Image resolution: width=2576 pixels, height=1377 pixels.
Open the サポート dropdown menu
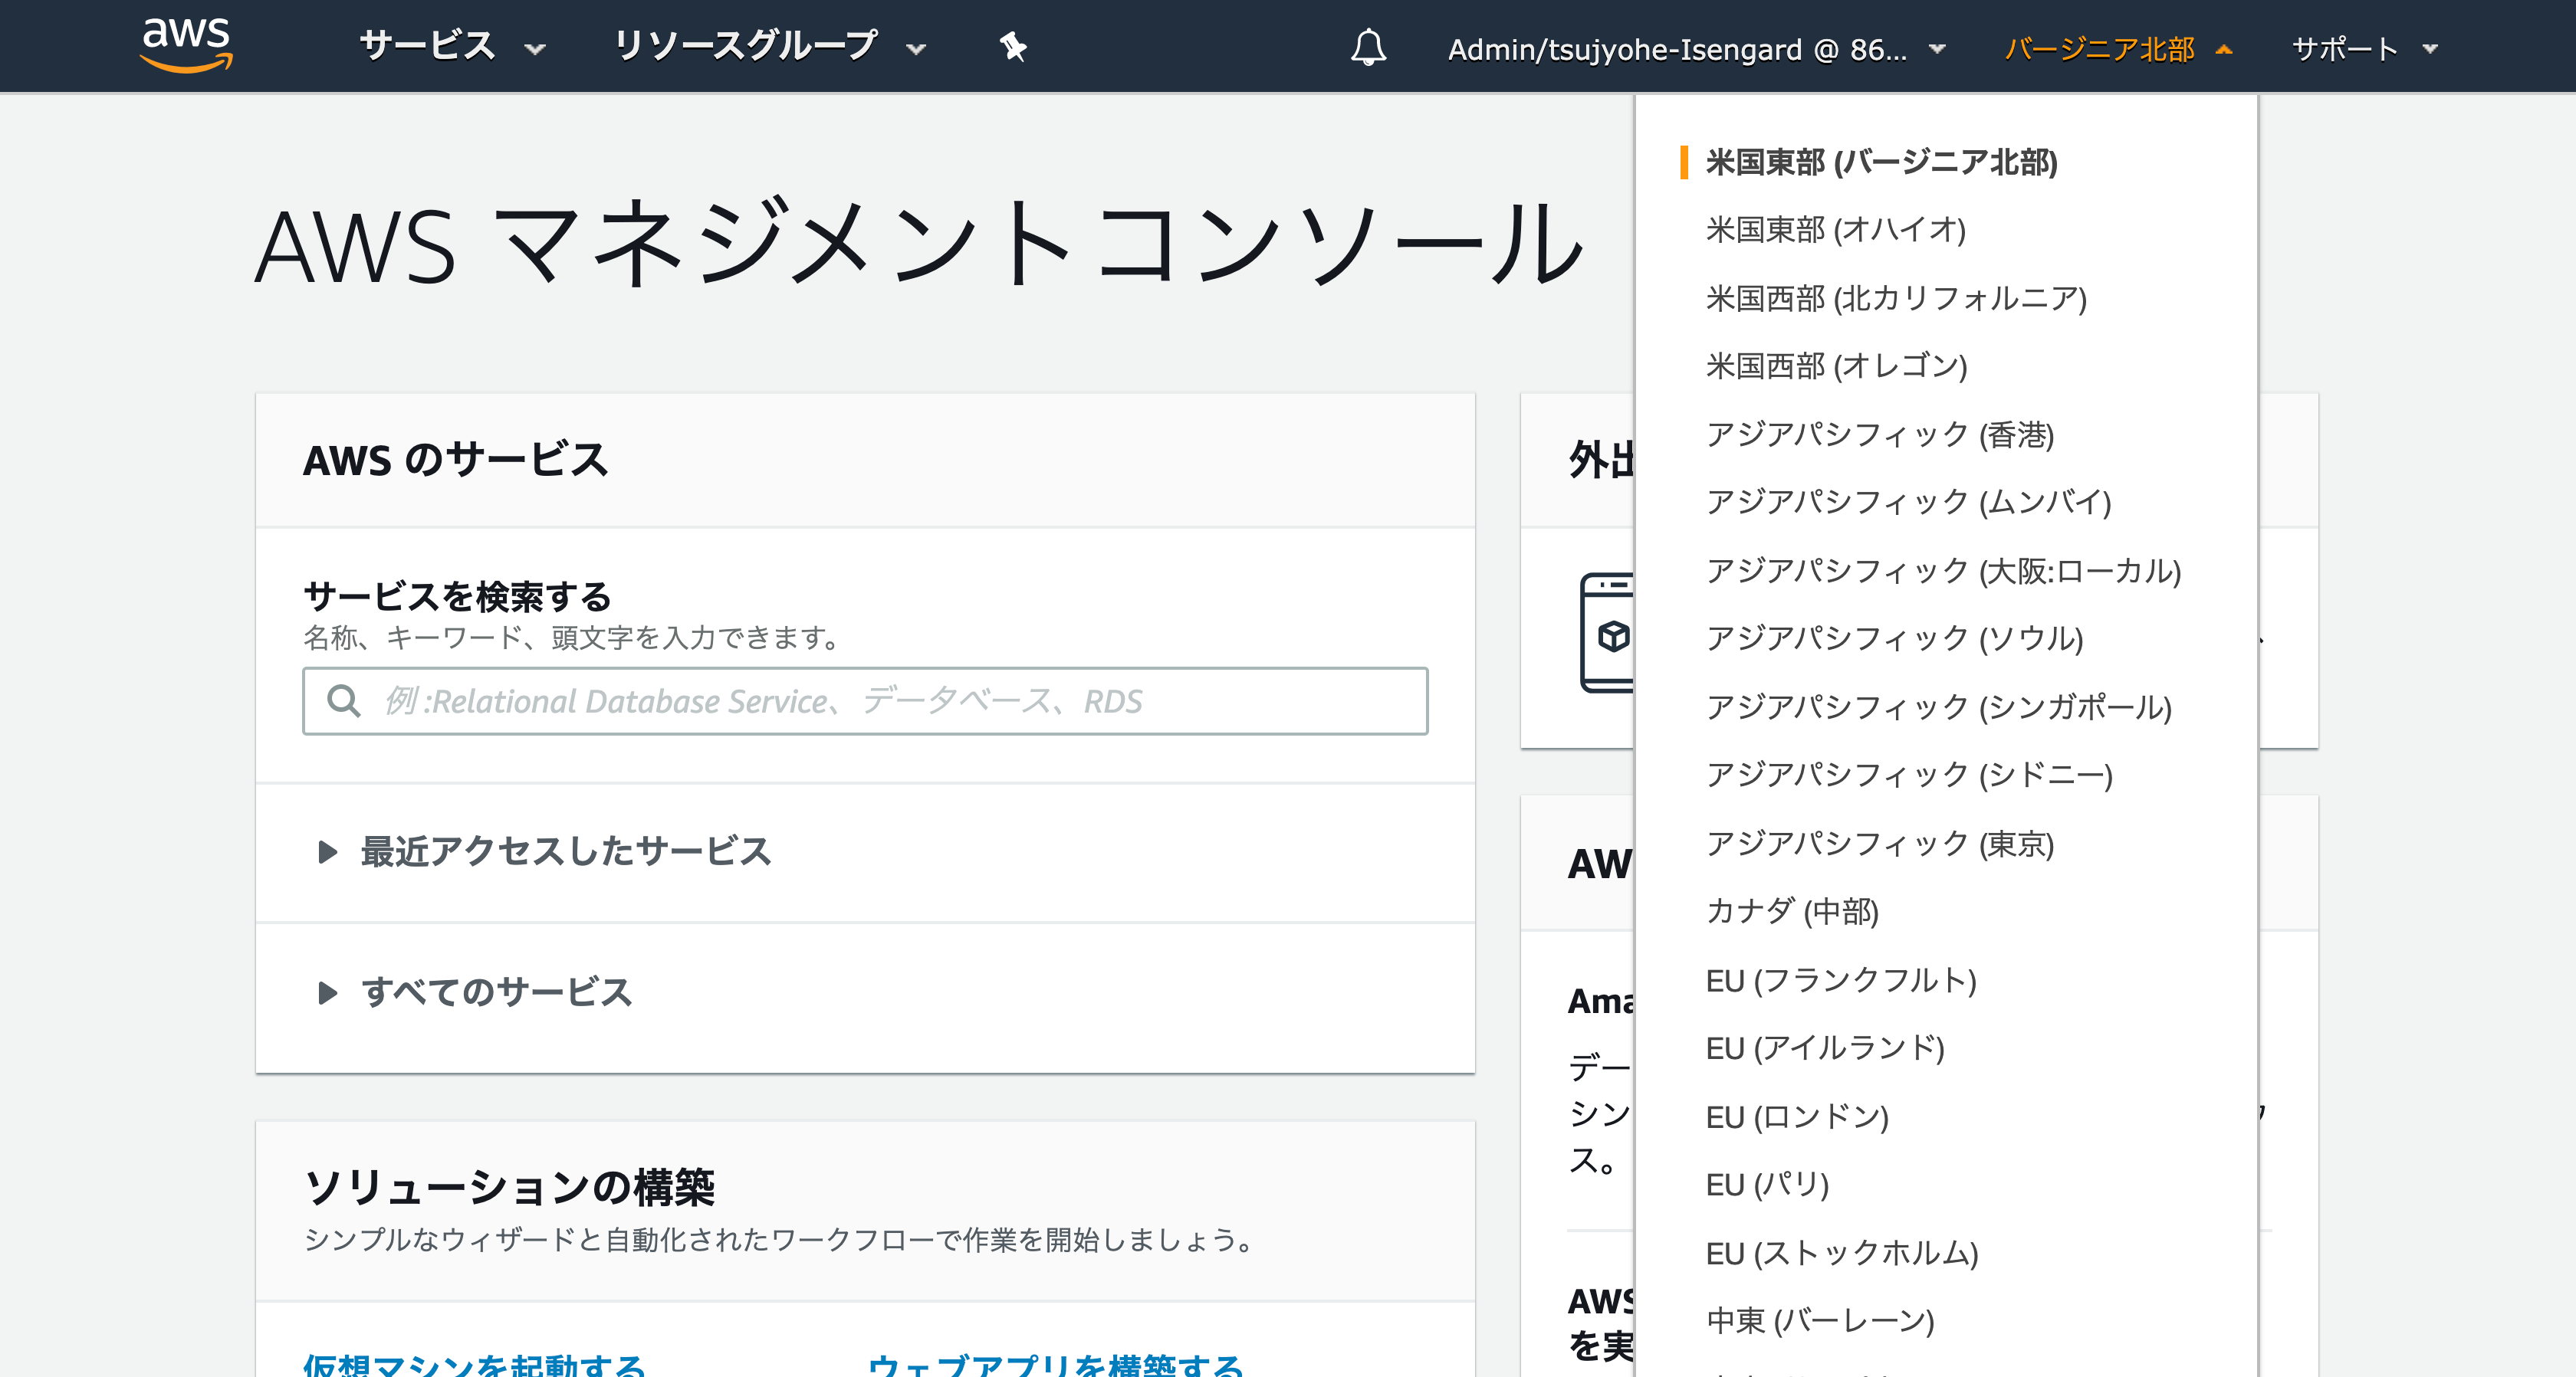coord(2364,49)
